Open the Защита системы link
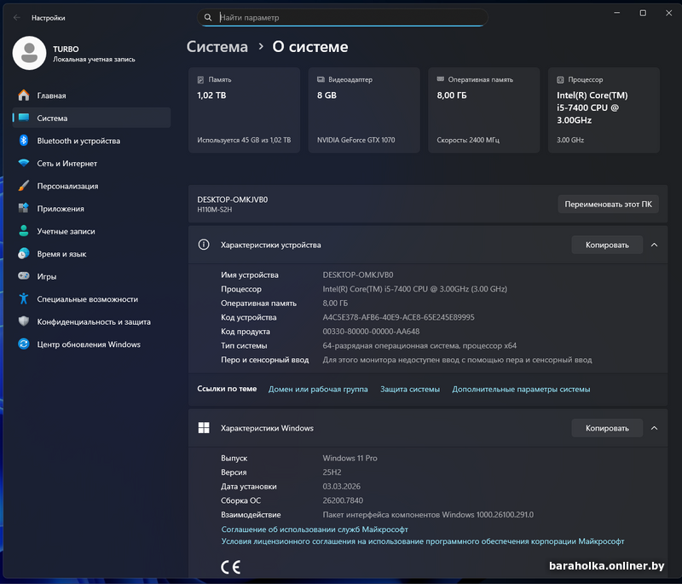This screenshot has width=682, height=584. pos(410,389)
